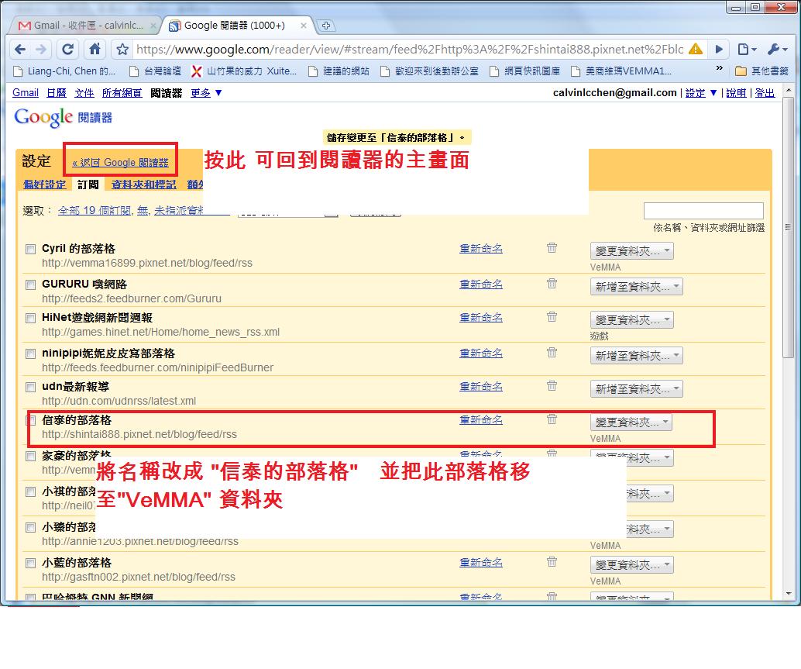Open the browser home page icon
The width and height of the screenshot is (801, 669).
[95, 49]
